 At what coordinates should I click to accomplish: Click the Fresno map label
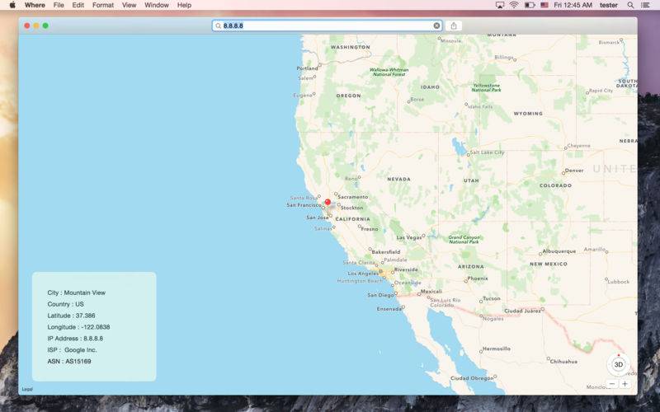pos(369,229)
